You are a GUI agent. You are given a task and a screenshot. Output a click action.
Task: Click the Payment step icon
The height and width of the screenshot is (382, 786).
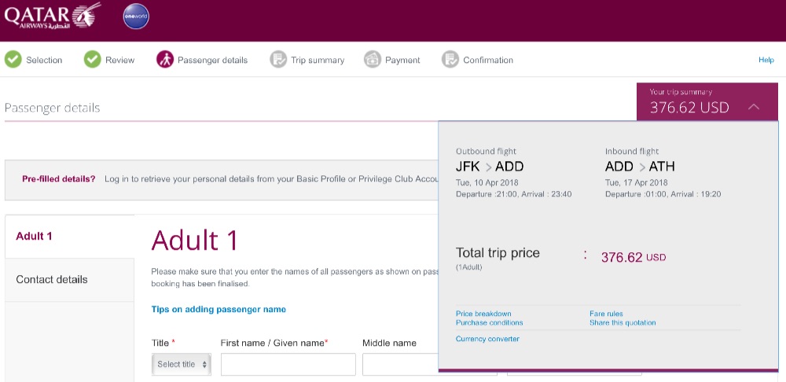tap(373, 60)
